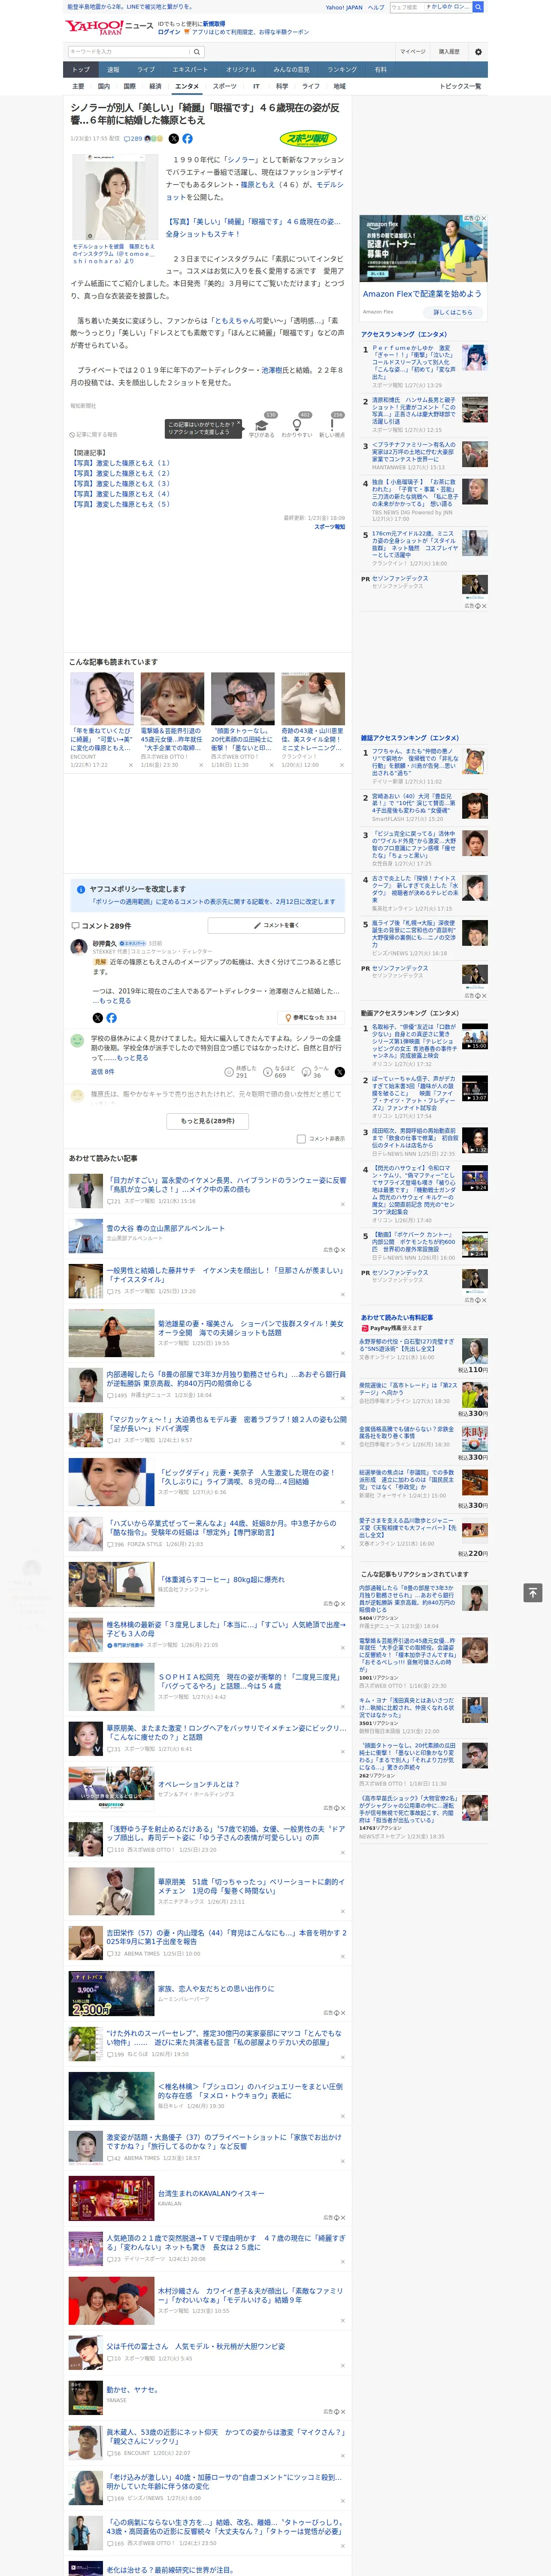Open the 雪の大谷 春の立山黒部アルペンルート ad
This screenshot has width=551, height=2576.
(x=165, y=1228)
